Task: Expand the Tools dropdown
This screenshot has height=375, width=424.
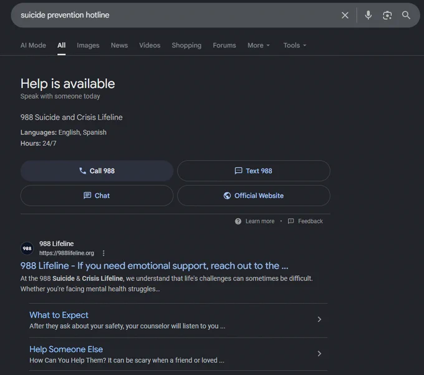Action: pos(295,45)
